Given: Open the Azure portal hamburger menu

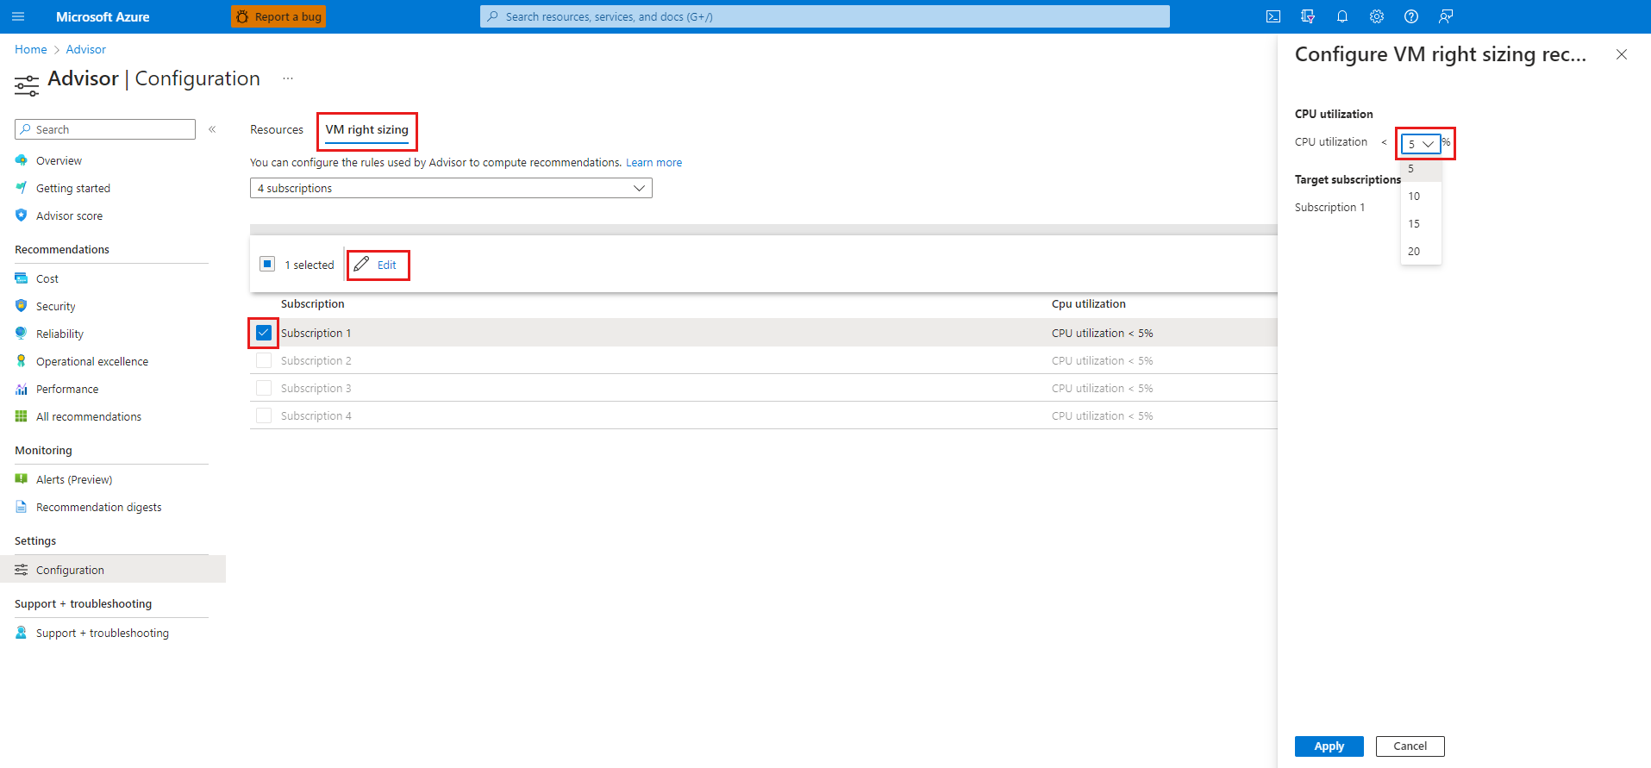Looking at the screenshot, I should click(x=19, y=16).
